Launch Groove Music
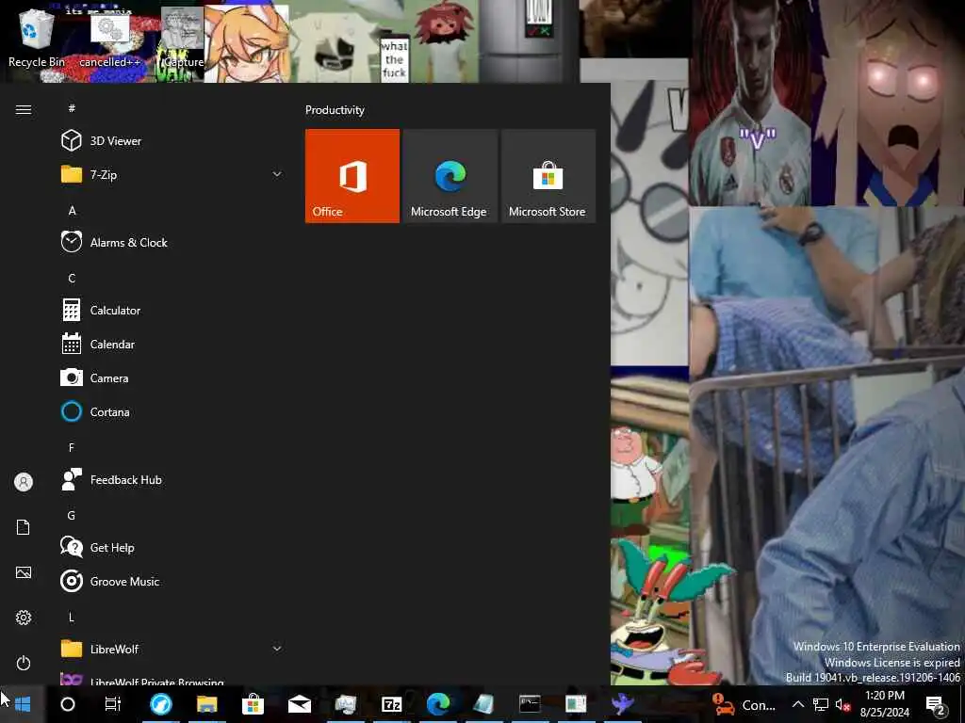This screenshot has width=965, height=723. click(x=172, y=581)
